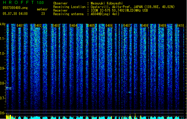Click the 0404 time marker
This screenshot has width=187, height=119.
tap(73, 26)
